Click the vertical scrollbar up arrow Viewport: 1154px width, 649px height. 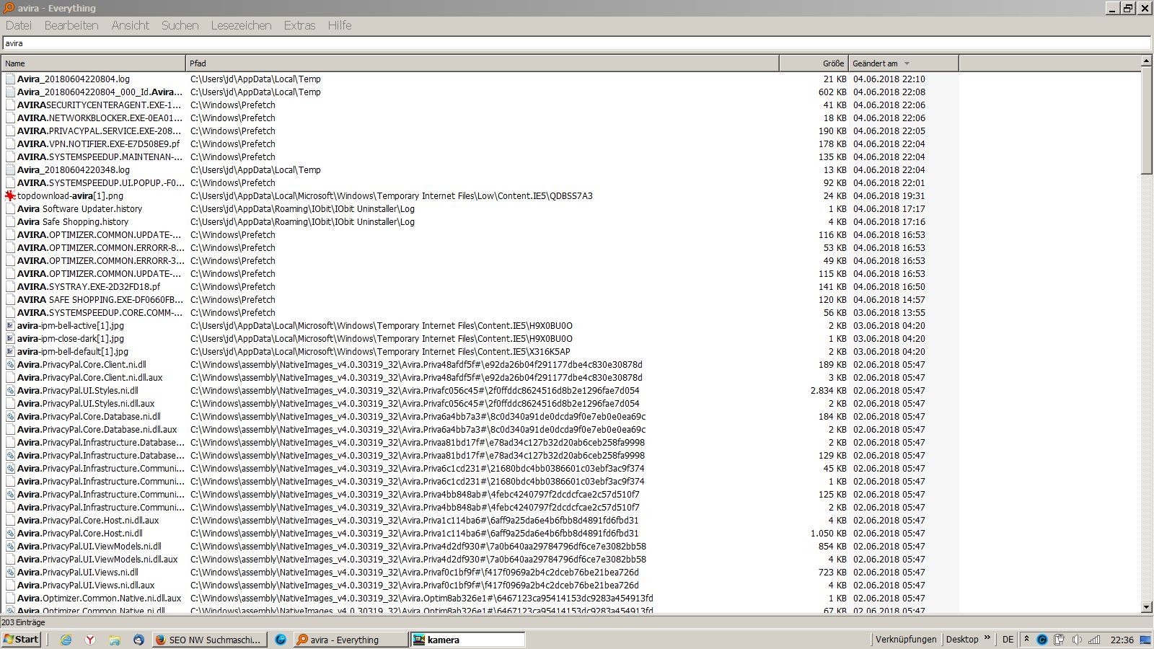1147,62
